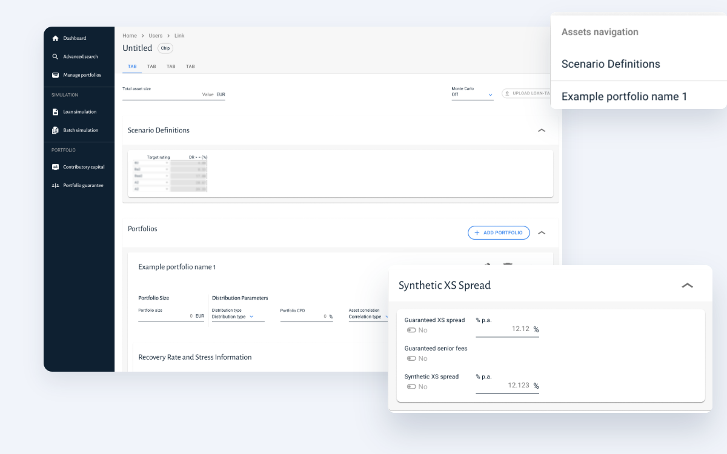Collapse the Synthetic XS Spread panel
Image resolution: width=727 pixels, height=454 pixels.
(x=687, y=285)
